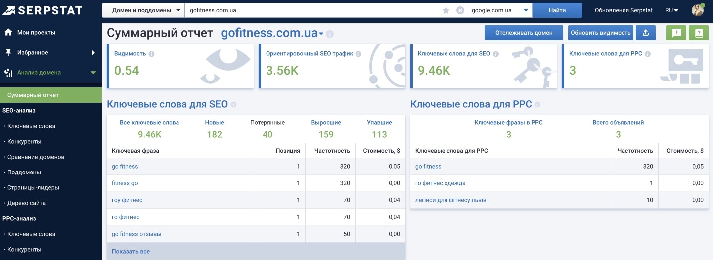Click the export upload icon button
The height and width of the screenshot is (260, 713).
click(646, 33)
